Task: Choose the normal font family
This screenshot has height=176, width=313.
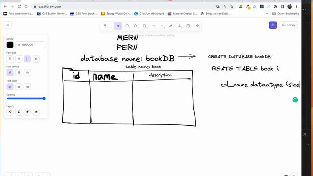Action: (x=19, y=73)
